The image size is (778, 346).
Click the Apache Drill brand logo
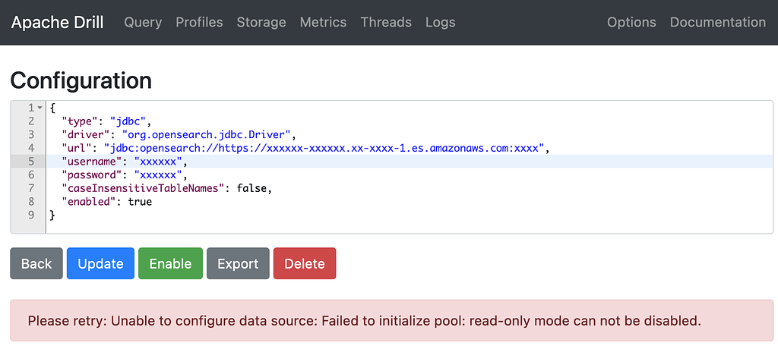coord(58,22)
